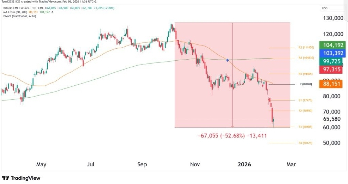
Task: Click the 2026 label on time axis
Action: coord(244,164)
